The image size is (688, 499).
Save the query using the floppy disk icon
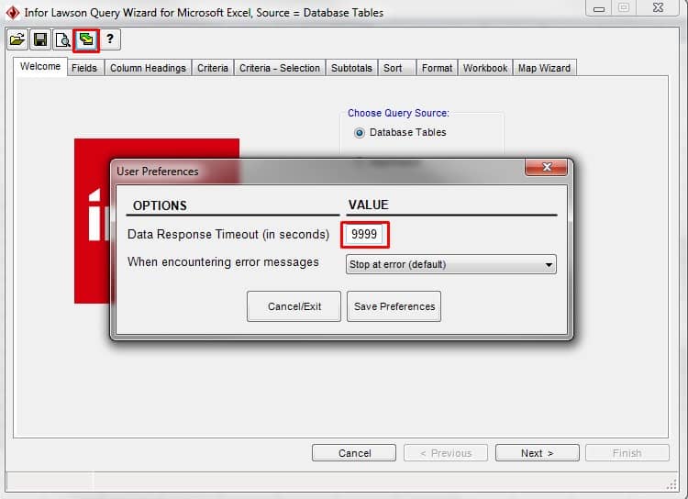(x=40, y=40)
